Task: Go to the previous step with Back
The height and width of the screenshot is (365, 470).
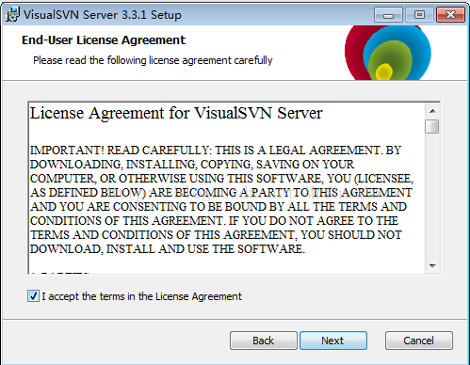Action: click(x=264, y=341)
